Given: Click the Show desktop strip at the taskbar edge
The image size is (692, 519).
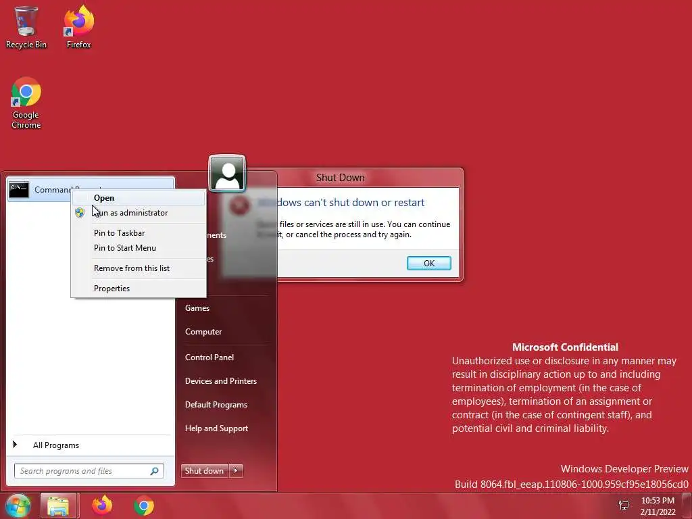Looking at the screenshot, I should coord(687,505).
